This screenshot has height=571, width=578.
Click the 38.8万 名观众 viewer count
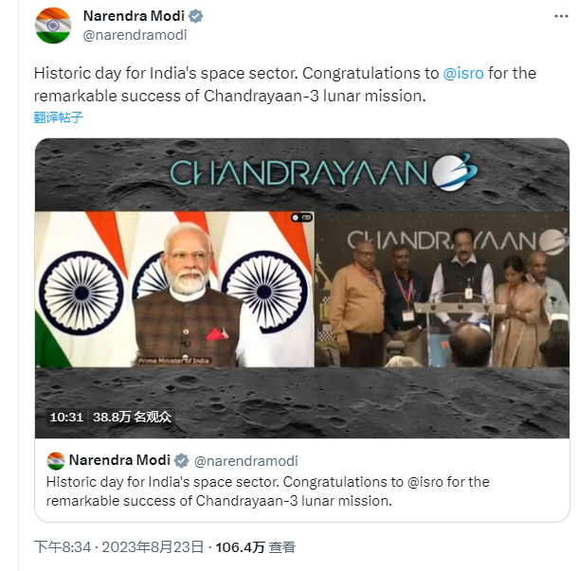pos(133,417)
